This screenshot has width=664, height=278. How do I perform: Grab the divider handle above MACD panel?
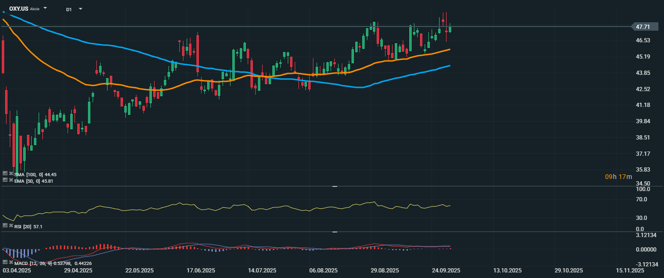[334, 232]
